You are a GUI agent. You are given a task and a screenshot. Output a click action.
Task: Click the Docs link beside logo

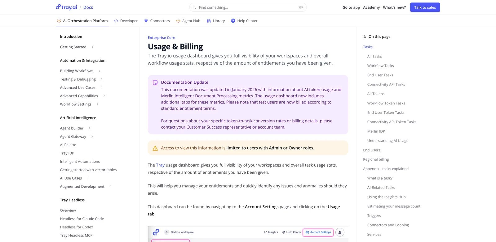tap(88, 7)
